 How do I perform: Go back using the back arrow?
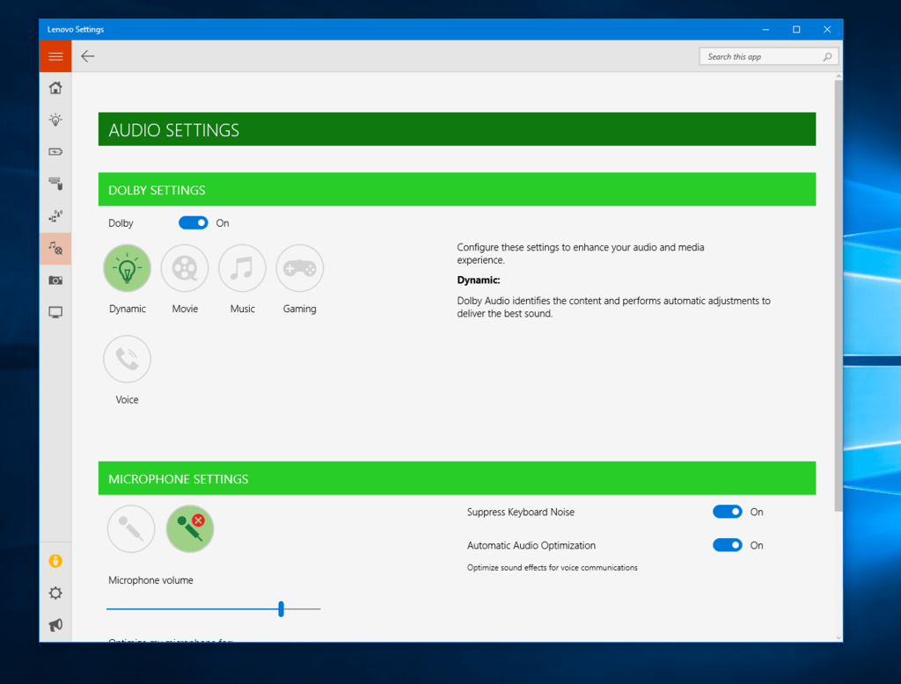coord(88,56)
